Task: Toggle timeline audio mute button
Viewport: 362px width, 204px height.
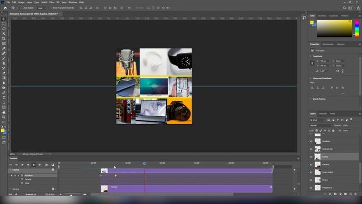Action: click(34, 165)
